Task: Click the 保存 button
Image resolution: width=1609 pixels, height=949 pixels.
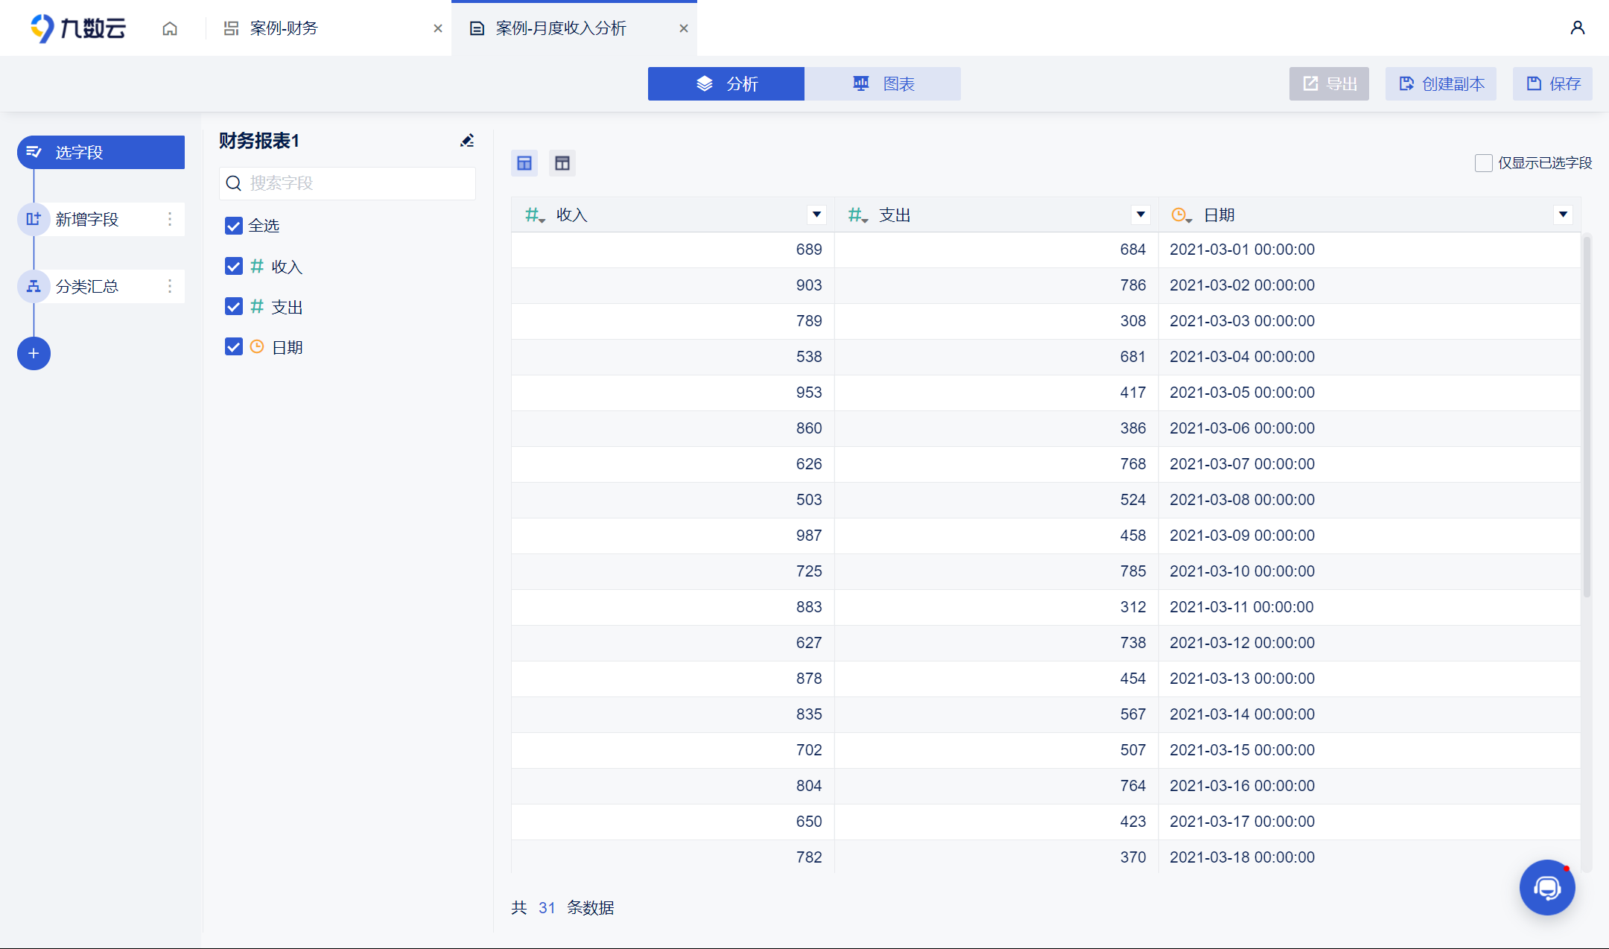Action: [x=1552, y=84]
